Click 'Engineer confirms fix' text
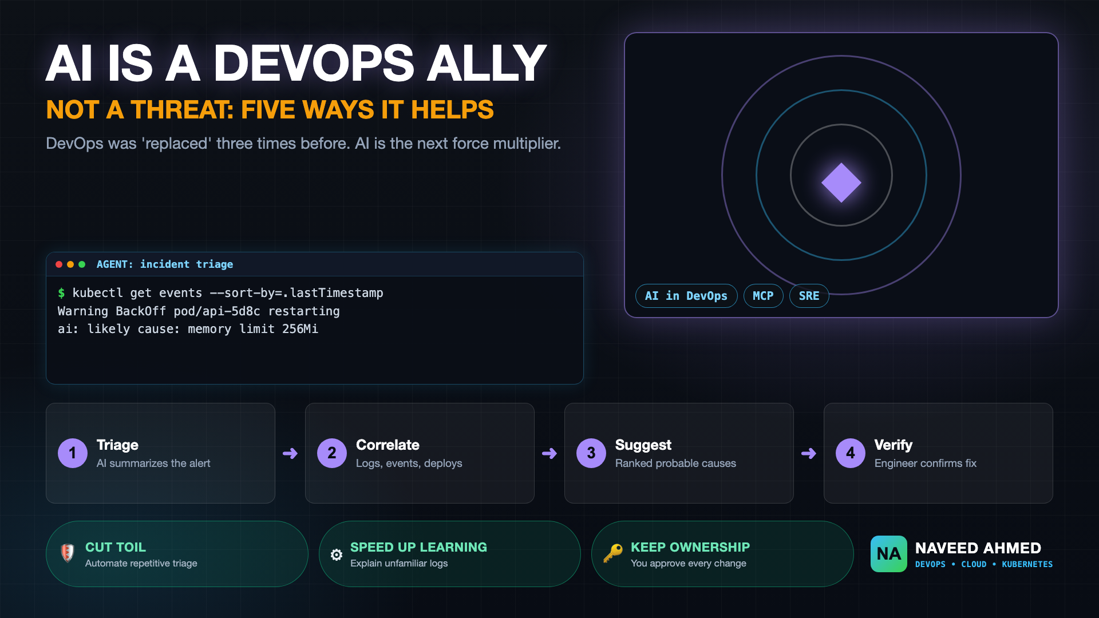Viewport: 1099px width, 618px height. point(926,463)
